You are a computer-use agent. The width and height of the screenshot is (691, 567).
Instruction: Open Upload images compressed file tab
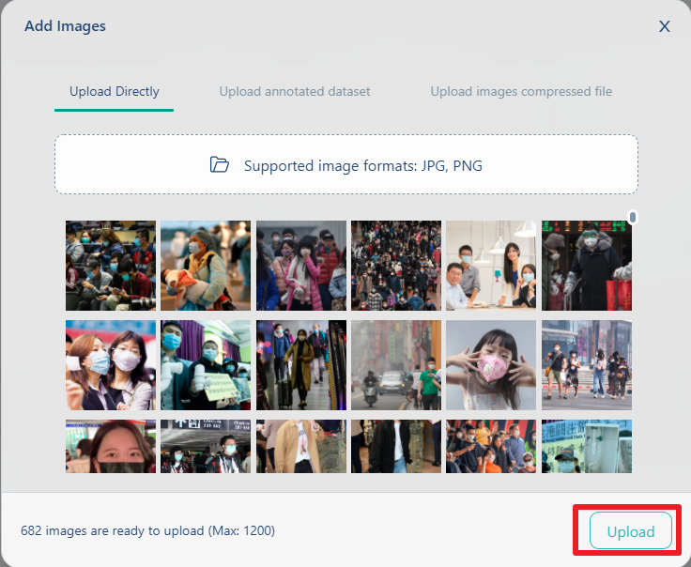pos(521,92)
